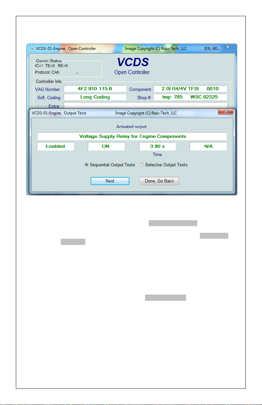Image resolution: width=262 pixels, height=405 pixels.
Task: Click the Next button in Output Tests
Action: click(110, 181)
